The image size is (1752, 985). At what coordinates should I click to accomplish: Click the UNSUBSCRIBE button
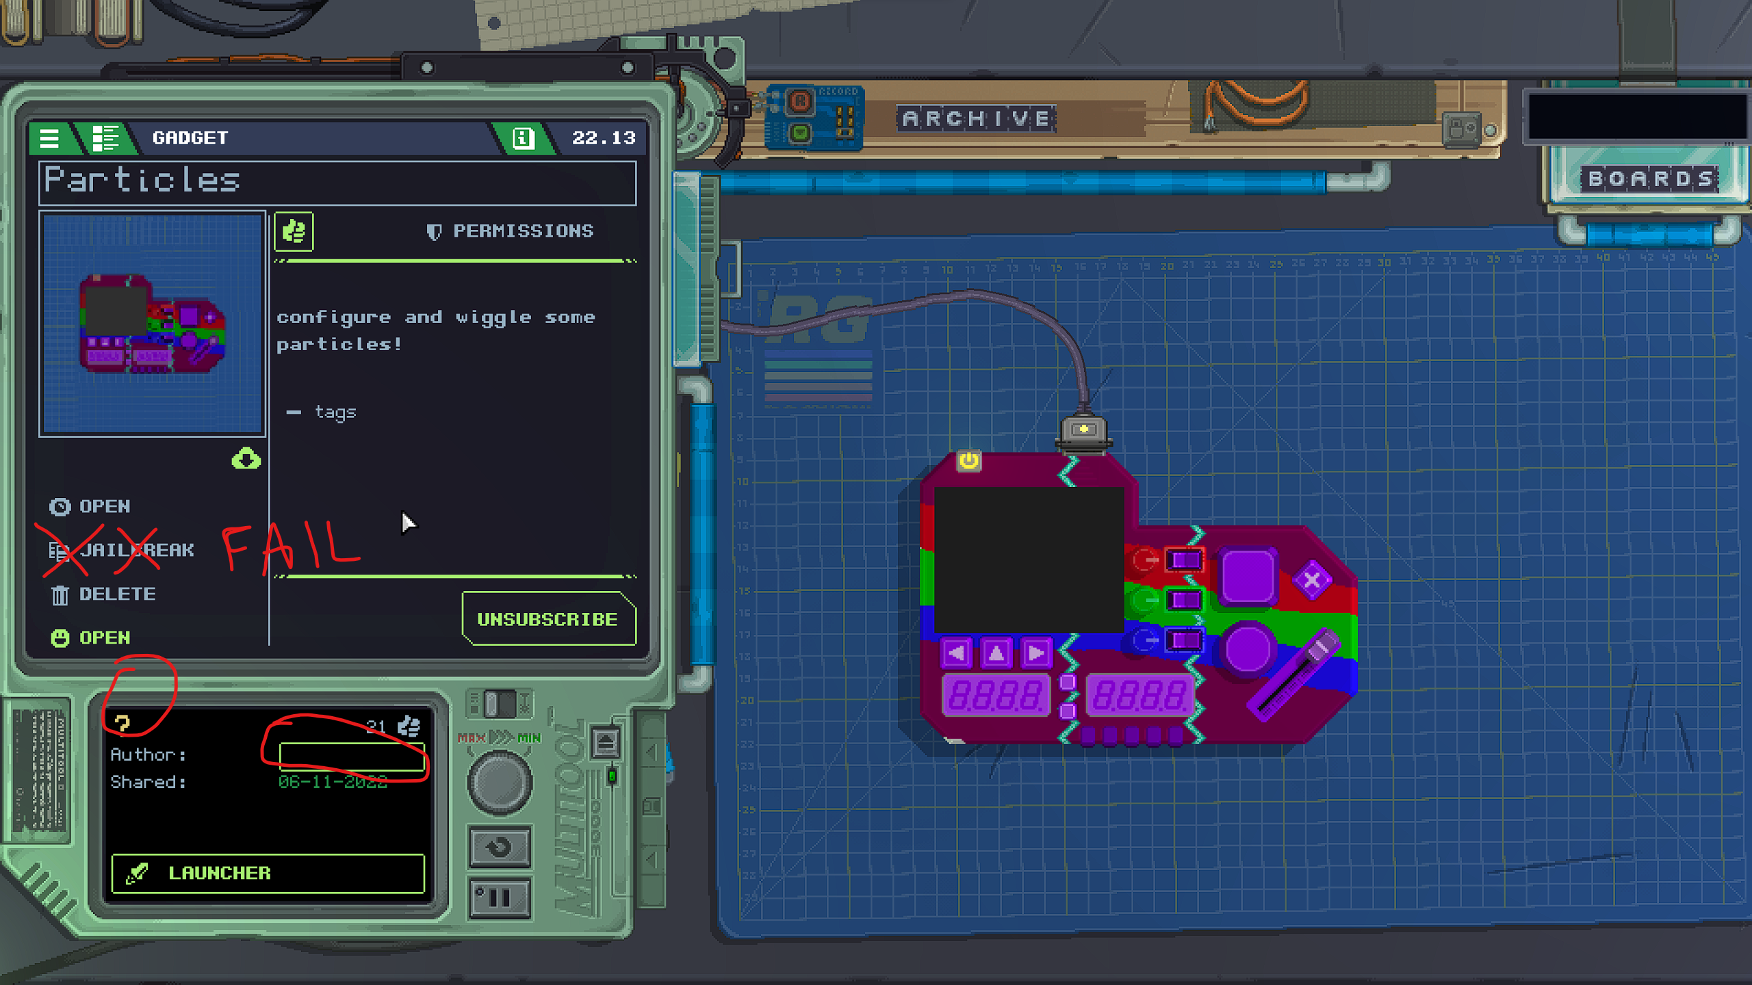(x=547, y=619)
